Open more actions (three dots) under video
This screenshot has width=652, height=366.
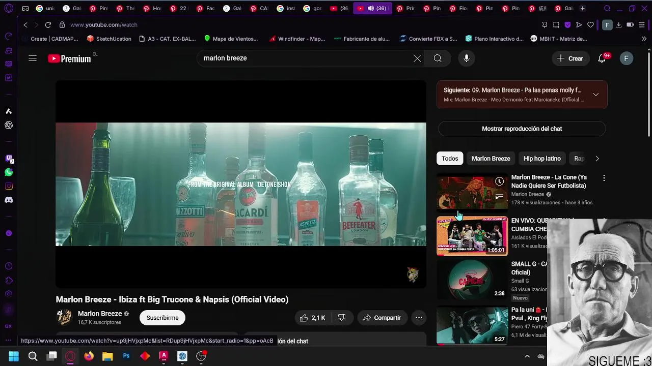coord(419,318)
